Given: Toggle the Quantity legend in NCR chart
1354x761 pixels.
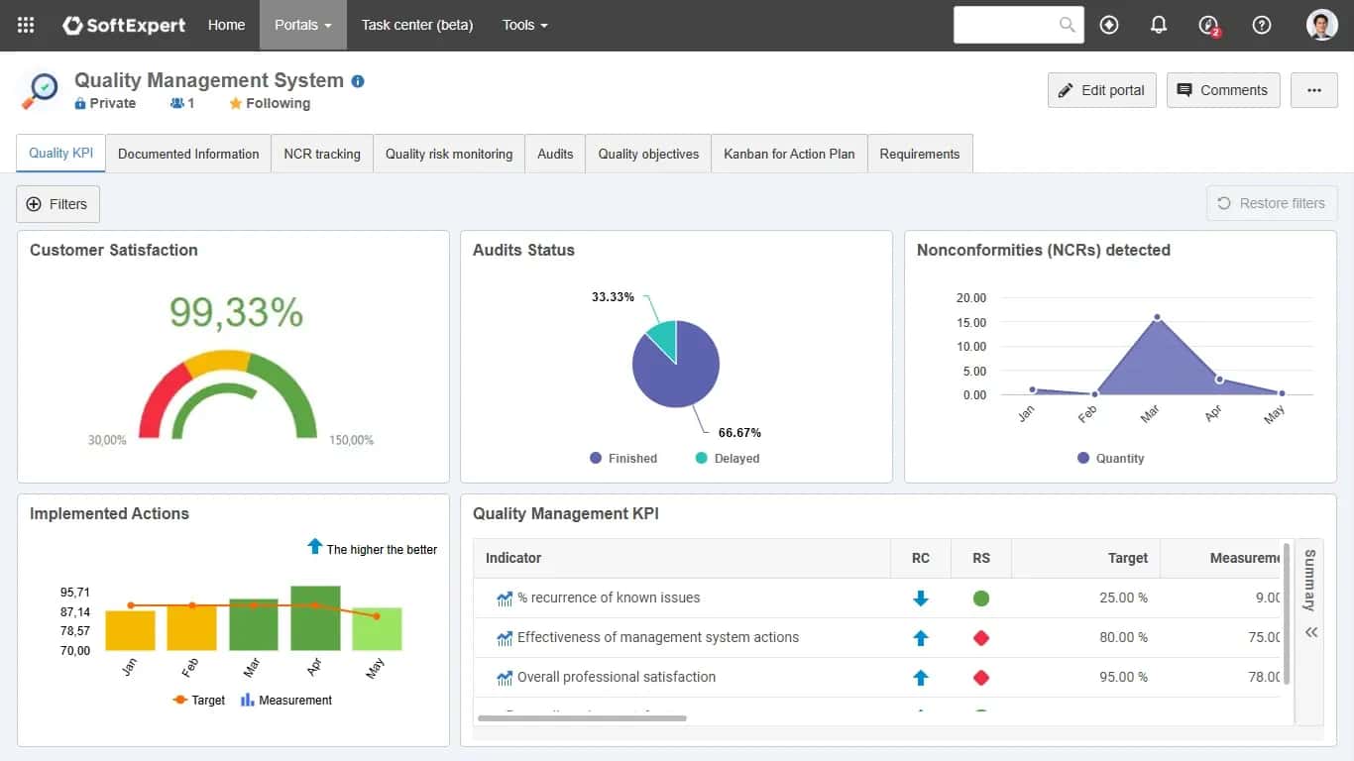Looking at the screenshot, I should pyautogui.click(x=1110, y=458).
